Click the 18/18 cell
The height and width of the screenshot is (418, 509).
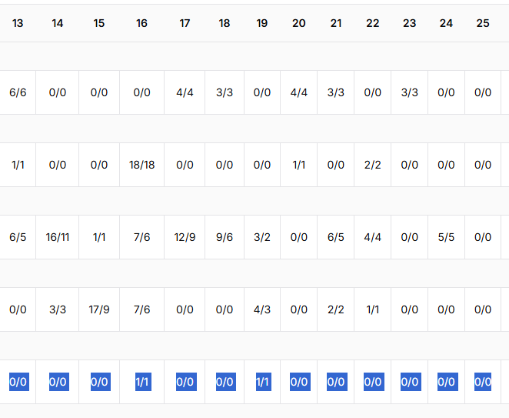[141, 165]
